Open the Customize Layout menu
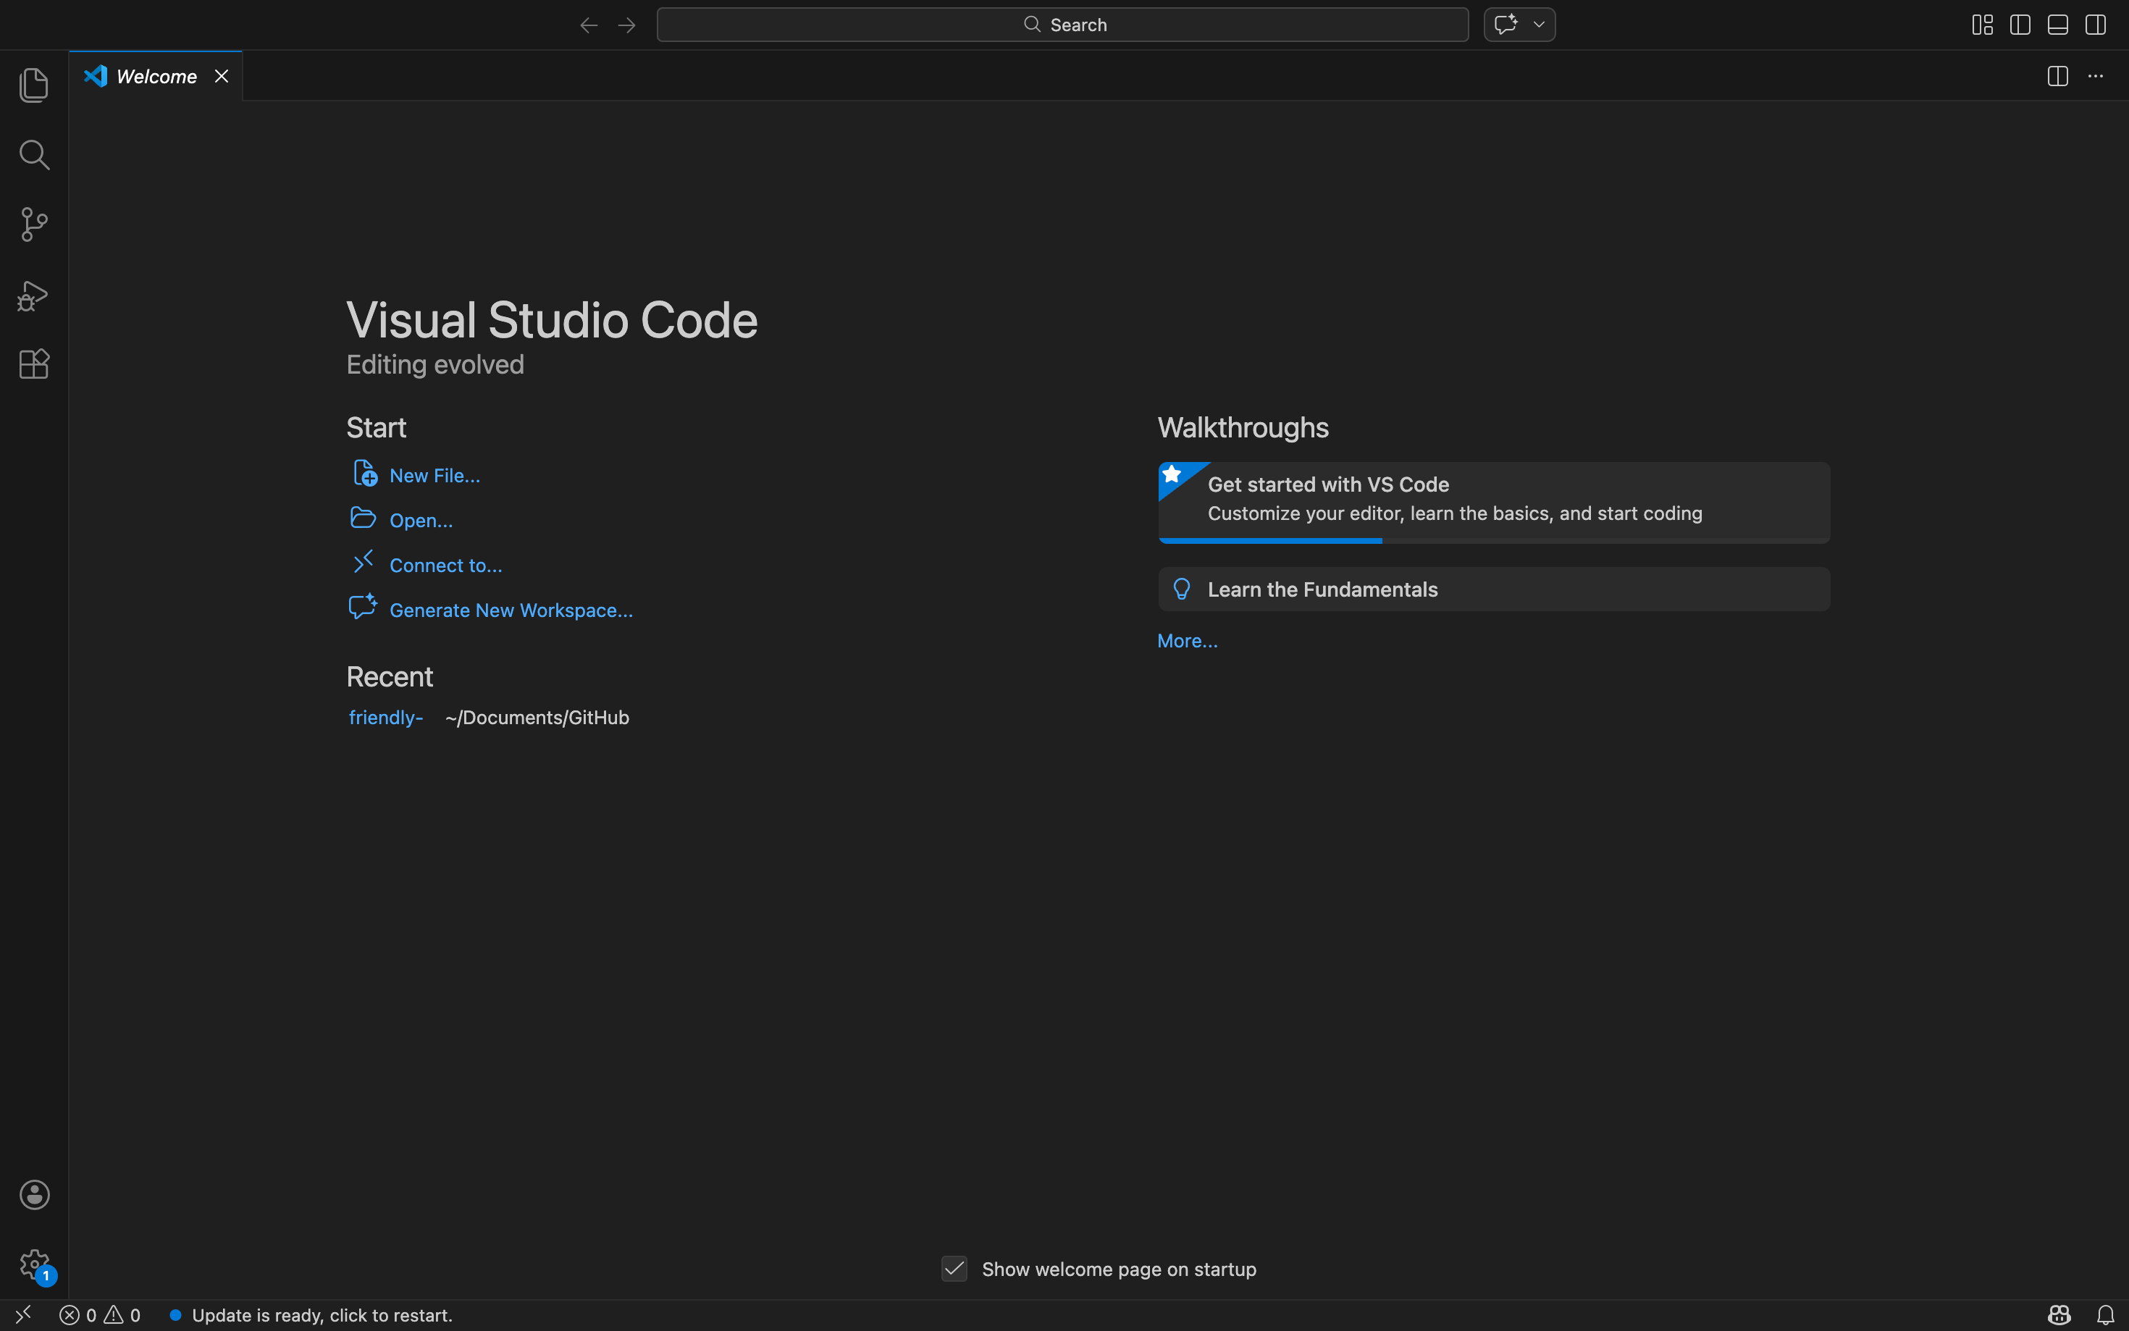Viewport: 2129px width, 1331px height. tap(1982, 25)
